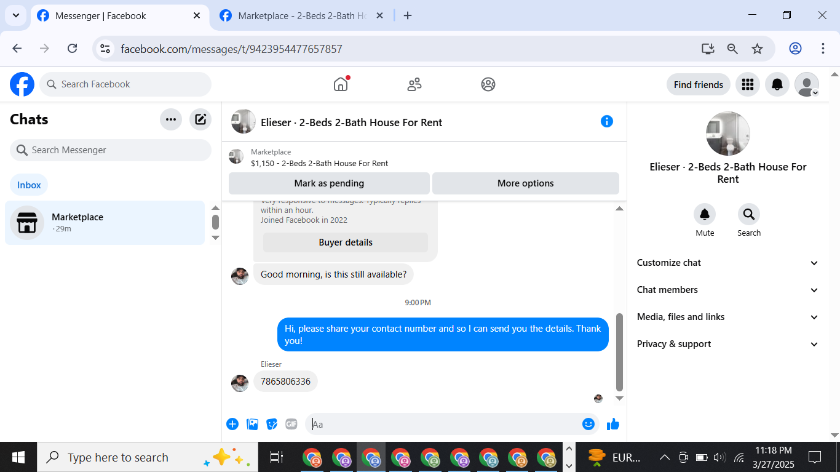Start a new message with compose icon

click(200, 119)
